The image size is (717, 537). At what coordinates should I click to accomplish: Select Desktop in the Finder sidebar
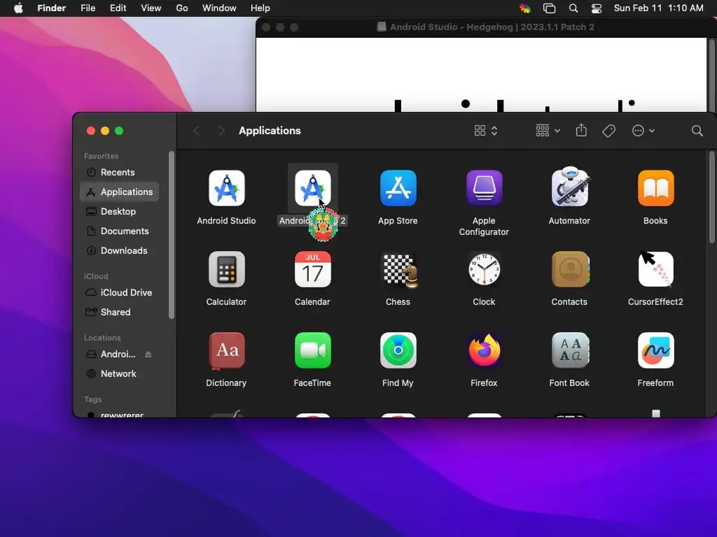(120, 211)
